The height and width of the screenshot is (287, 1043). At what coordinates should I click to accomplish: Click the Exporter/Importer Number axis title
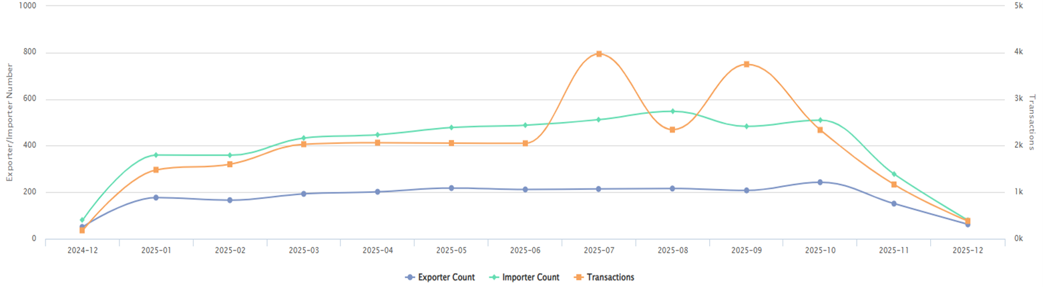click(9, 122)
